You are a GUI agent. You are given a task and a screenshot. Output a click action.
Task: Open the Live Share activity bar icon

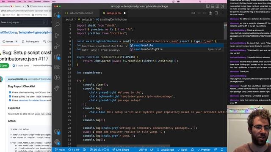(57, 88)
